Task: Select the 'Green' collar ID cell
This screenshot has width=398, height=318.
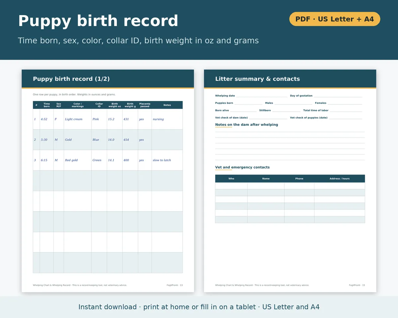Action: (99, 160)
